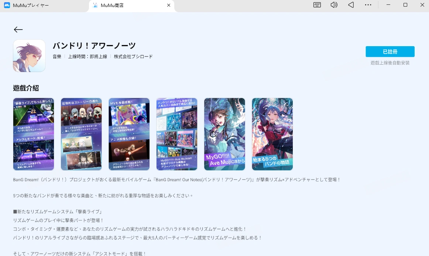The height and width of the screenshot is (256, 429).
Task: Click the 遊戲上線後自動安裝 note
Action: click(x=390, y=63)
